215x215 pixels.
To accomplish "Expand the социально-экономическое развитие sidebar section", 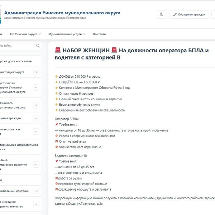I will (x=36, y=164).
